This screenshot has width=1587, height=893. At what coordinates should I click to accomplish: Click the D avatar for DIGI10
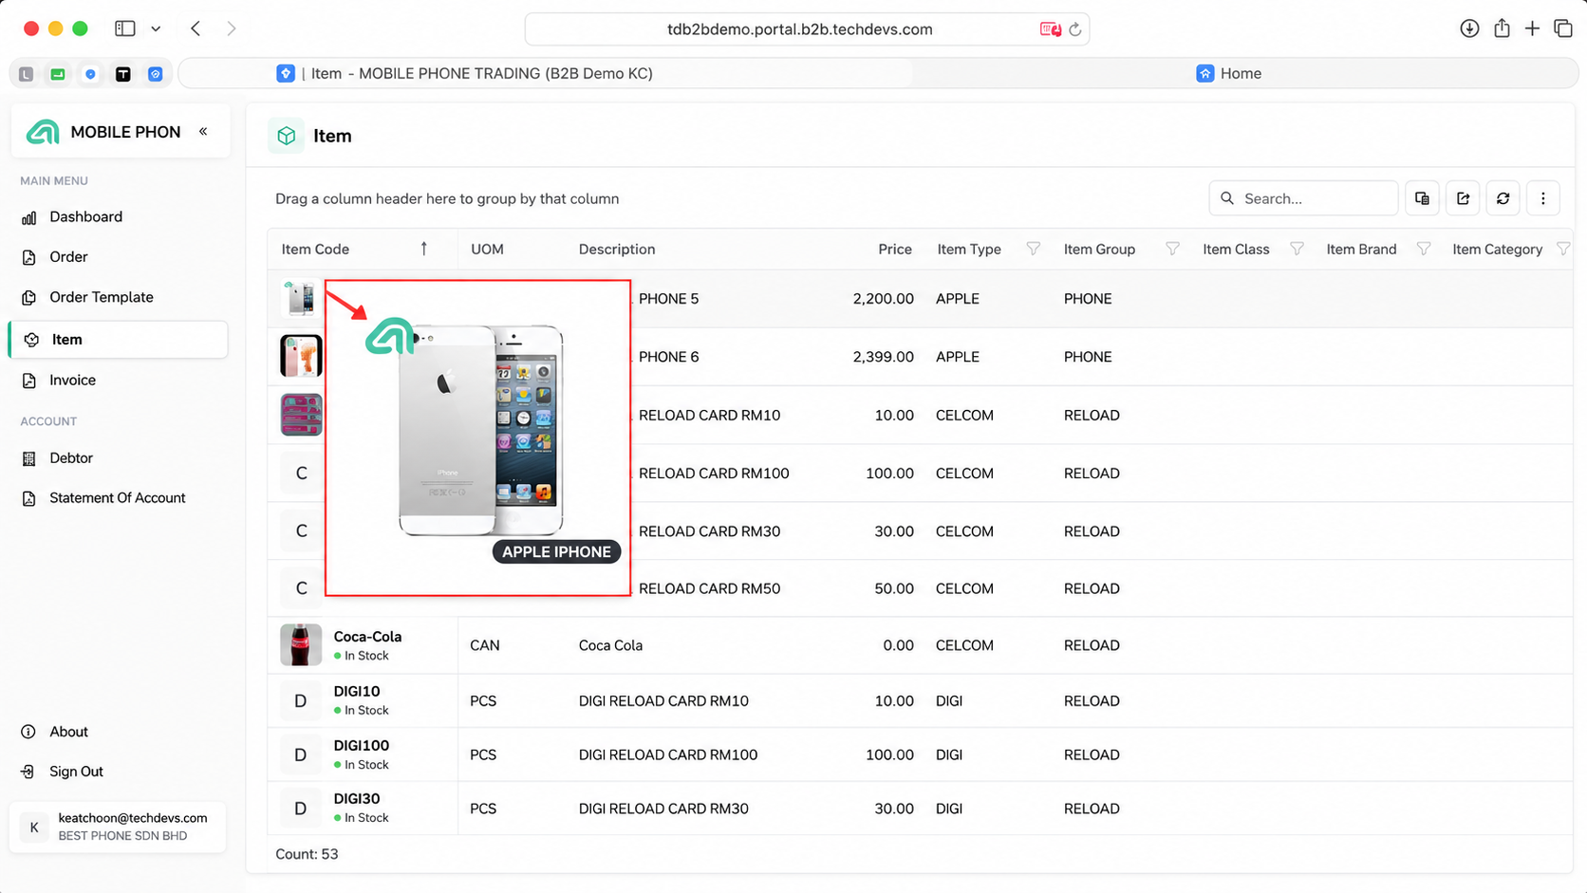click(x=301, y=701)
